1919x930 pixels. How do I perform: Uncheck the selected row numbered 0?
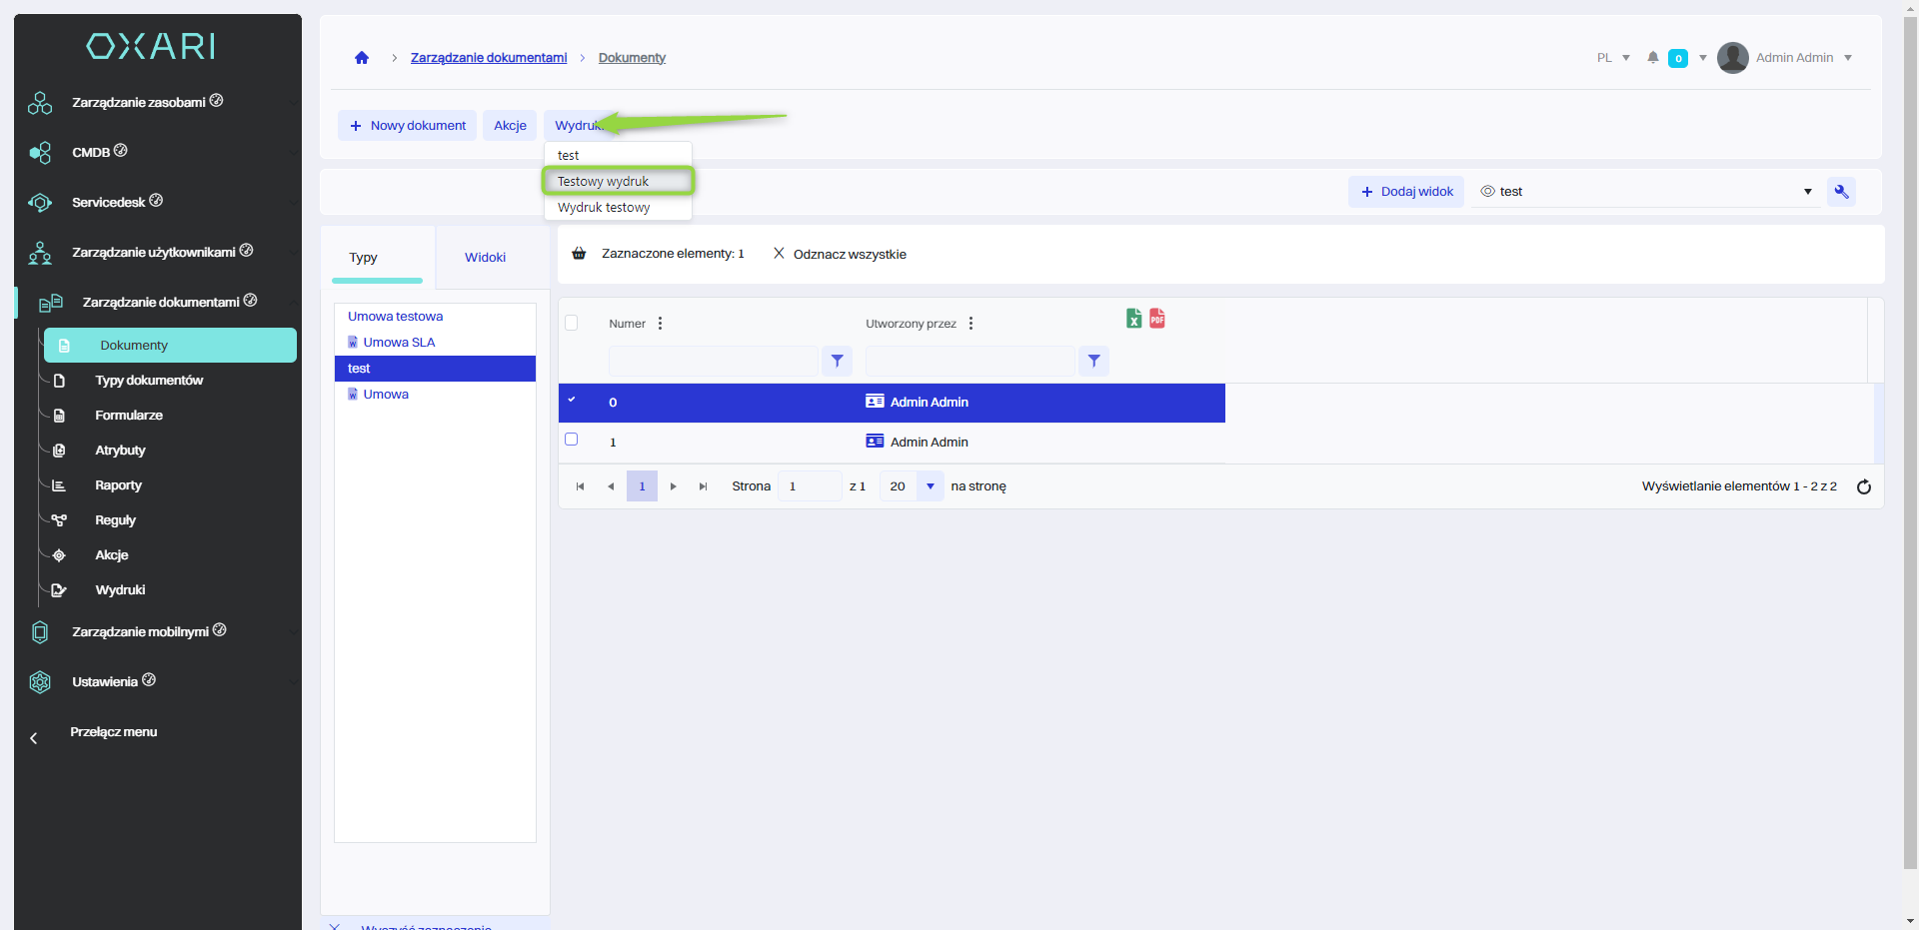click(x=572, y=401)
